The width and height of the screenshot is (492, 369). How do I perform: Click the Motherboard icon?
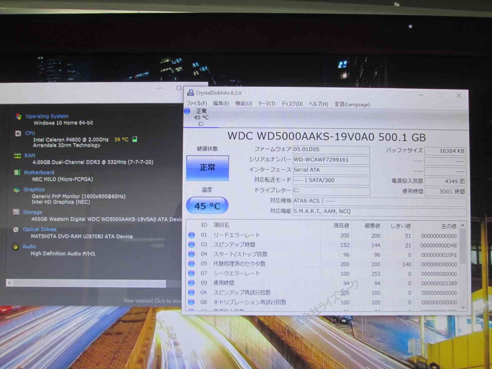[x=17, y=173]
